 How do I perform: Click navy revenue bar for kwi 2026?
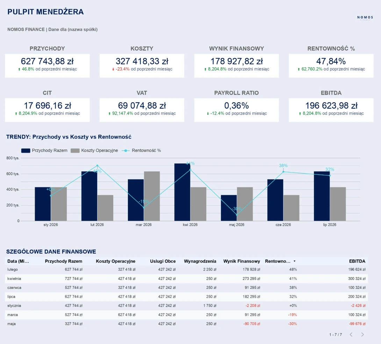tap(182, 192)
